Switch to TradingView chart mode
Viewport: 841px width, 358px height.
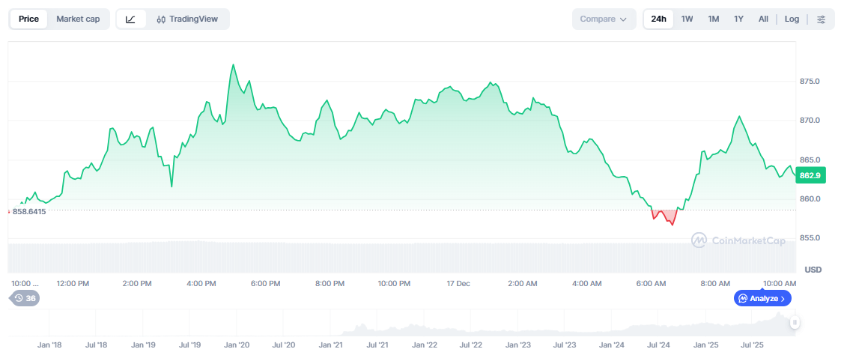(x=187, y=19)
